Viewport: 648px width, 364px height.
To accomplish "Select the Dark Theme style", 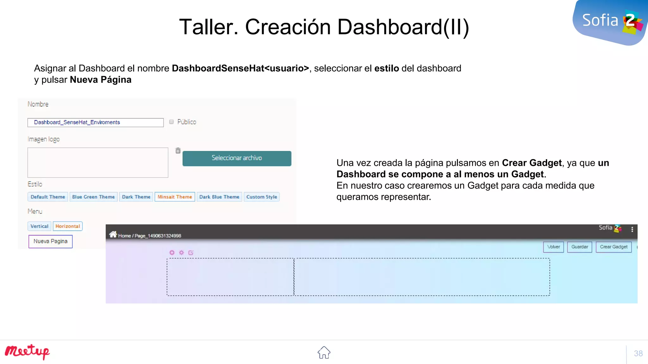I will (136, 197).
